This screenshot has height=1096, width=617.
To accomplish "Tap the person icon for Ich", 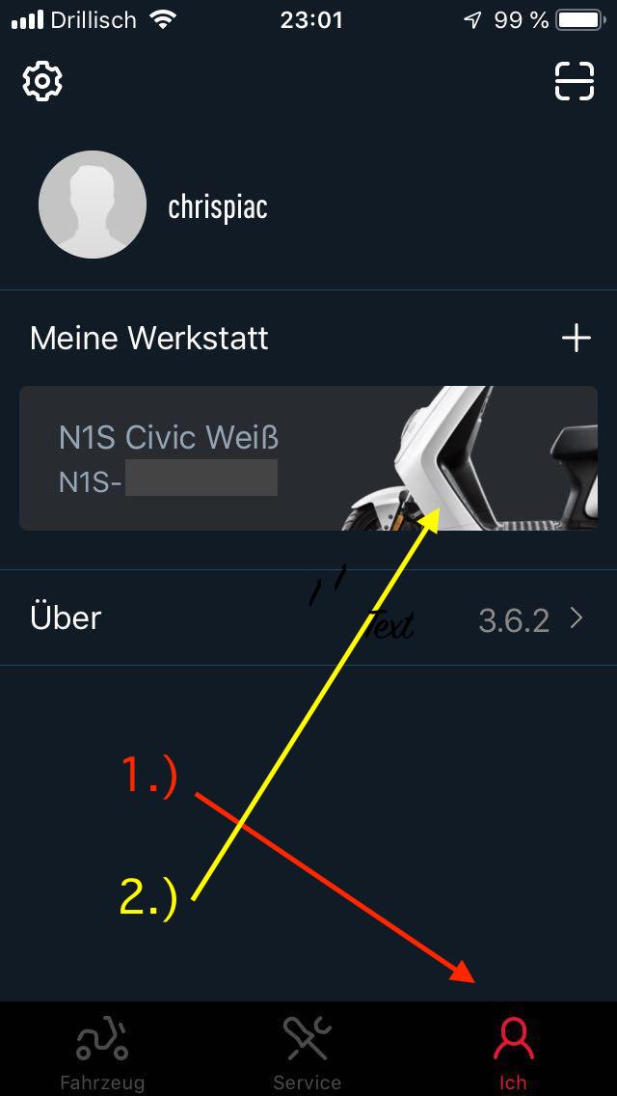I will point(513,1039).
